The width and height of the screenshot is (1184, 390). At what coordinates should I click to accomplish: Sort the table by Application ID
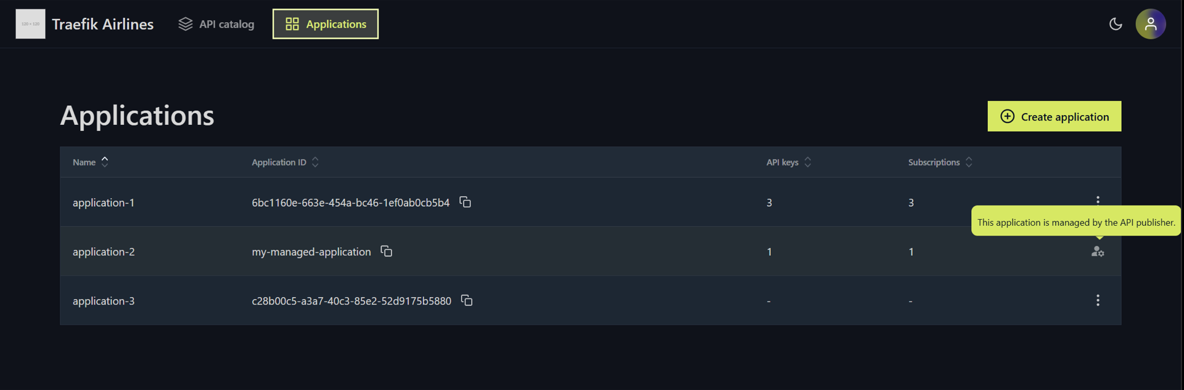(286, 162)
